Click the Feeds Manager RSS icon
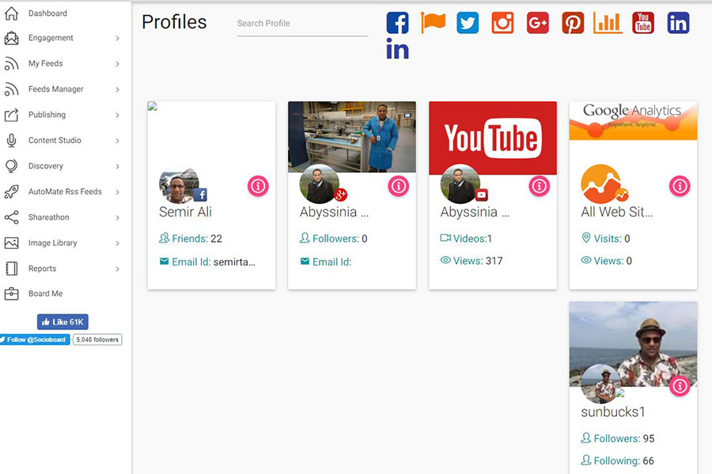The height and width of the screenshot is (474, 712). (x=11, y=89)
